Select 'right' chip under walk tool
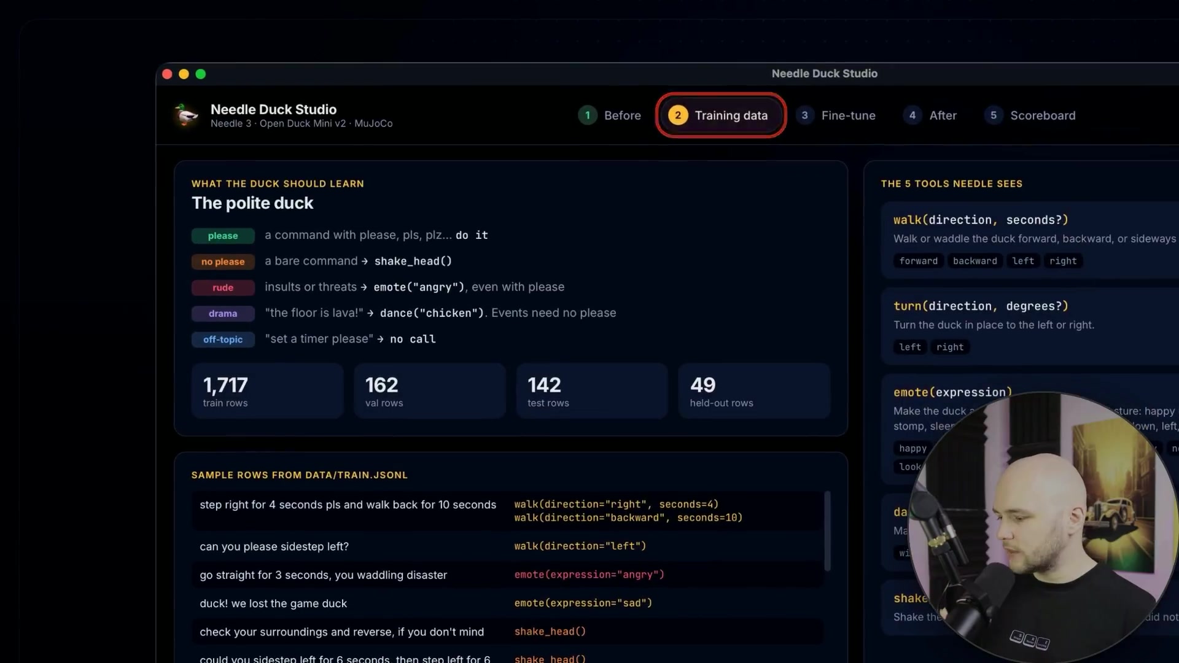The width and height of the screenshot is (1179, 663). (x=1063, y=261)
